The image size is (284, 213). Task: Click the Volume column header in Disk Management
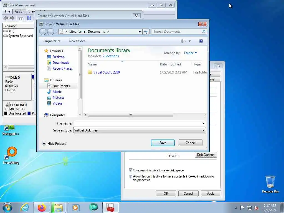click(x=19, y=26)
